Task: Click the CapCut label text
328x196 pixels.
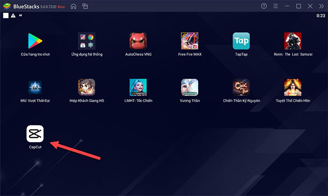Action: coord(35,147)
